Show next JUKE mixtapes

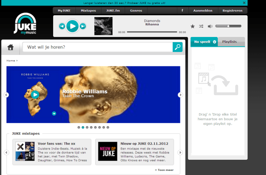(x=180, y=153)
